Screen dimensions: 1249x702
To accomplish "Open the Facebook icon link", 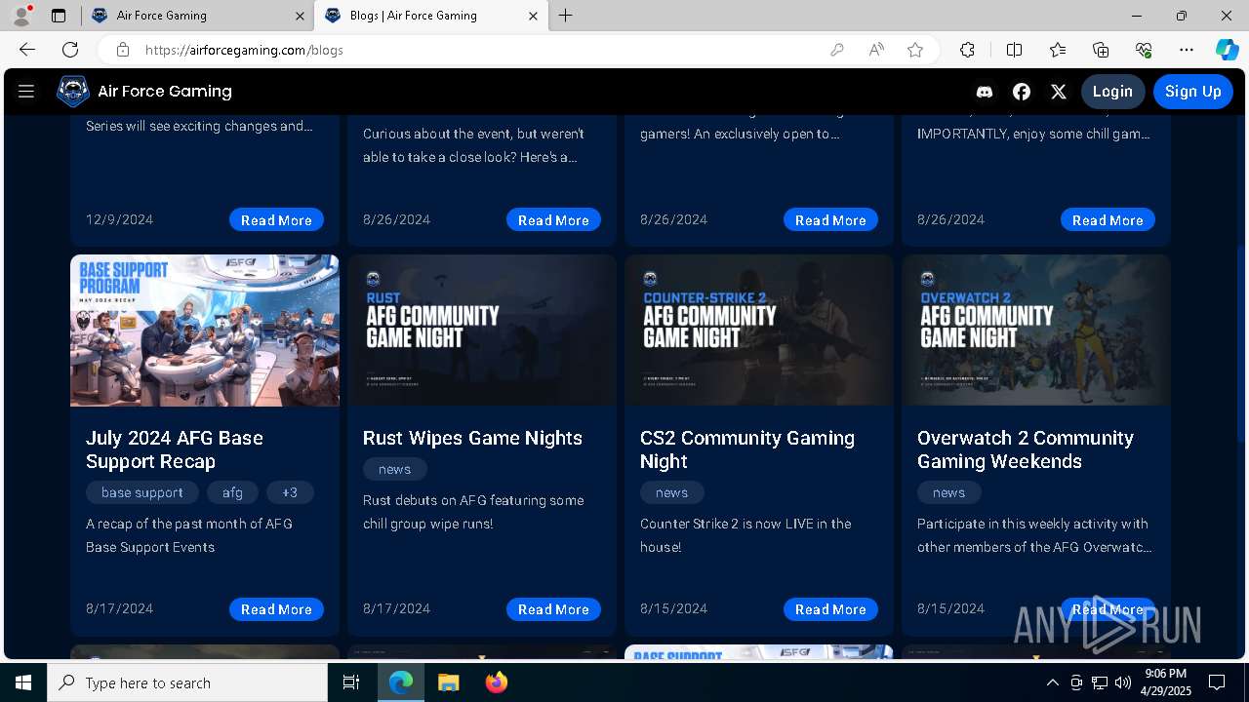I will coord(1022,92).
